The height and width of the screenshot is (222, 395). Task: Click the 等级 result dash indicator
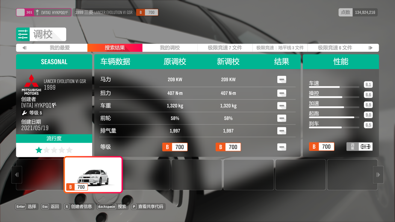coord(282,147)
